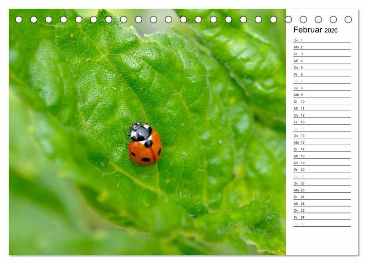Viewport: 367px width, 264px height.
Task: Select the Do 12 date row
Action: (322, 115)
